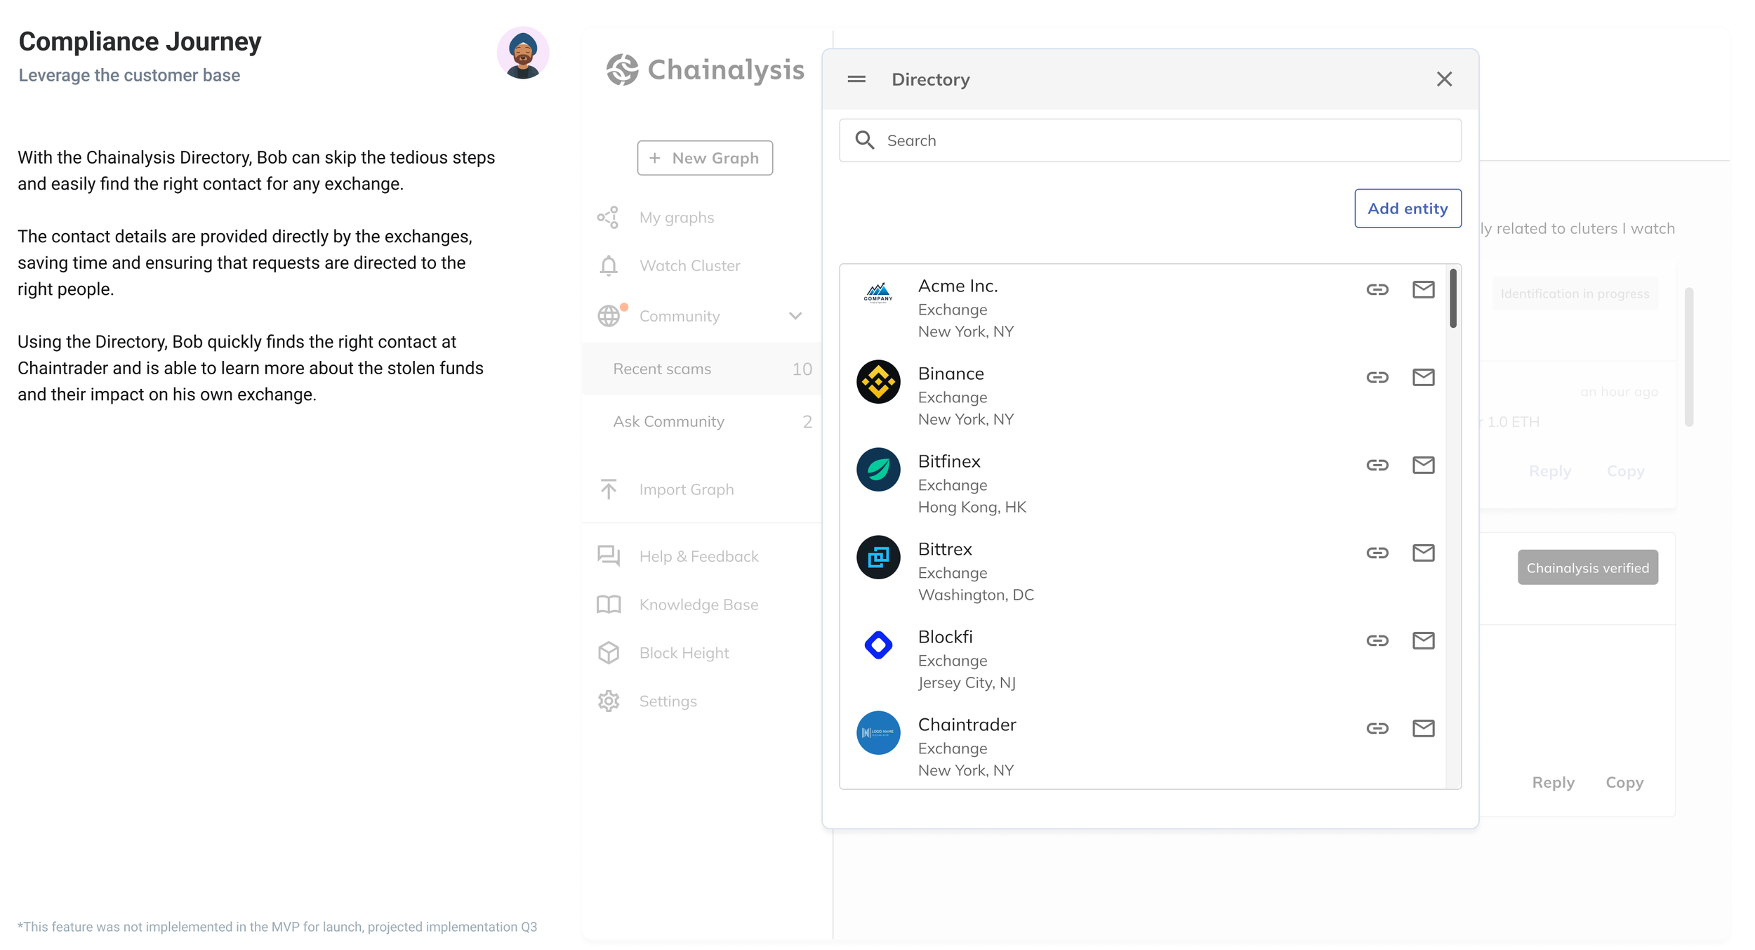Create a New Graph
Image resolution: width=1755 pixels, height=950 pixels.
click(705, 158)
